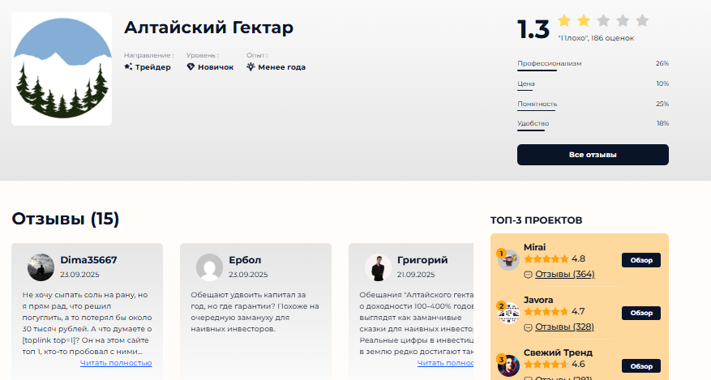
Task: Click the comment bubble icon beside Отзывы (364)
Action: 528,275
